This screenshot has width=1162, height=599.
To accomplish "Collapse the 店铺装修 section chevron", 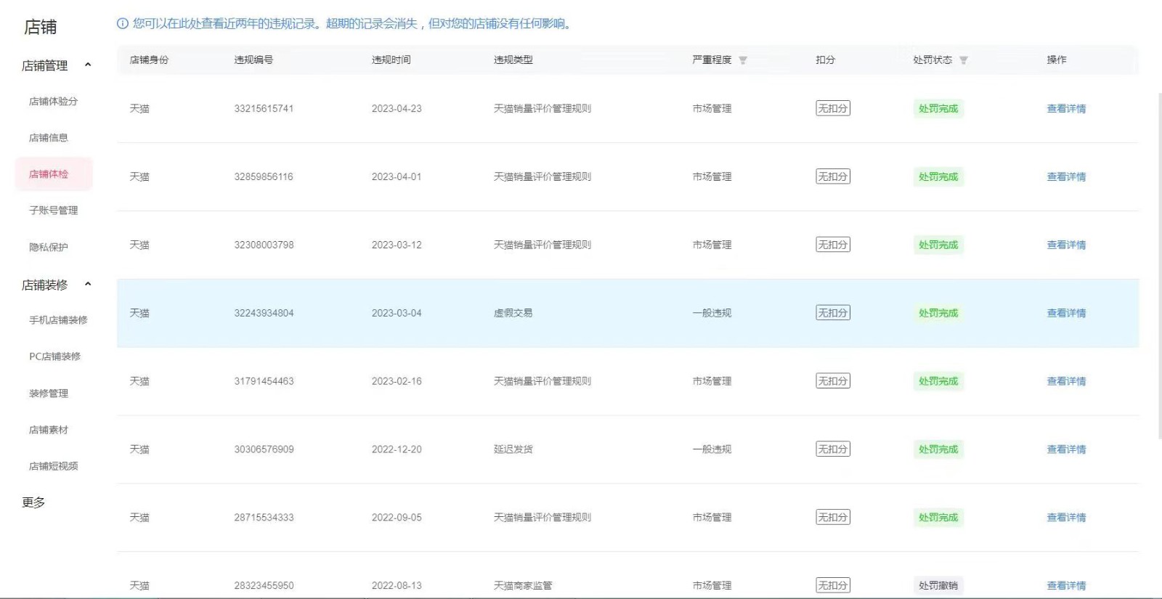I will (88, 284).
